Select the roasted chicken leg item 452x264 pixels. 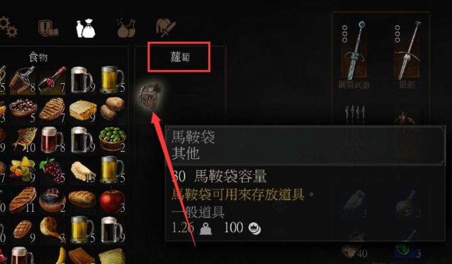point(52,230)
